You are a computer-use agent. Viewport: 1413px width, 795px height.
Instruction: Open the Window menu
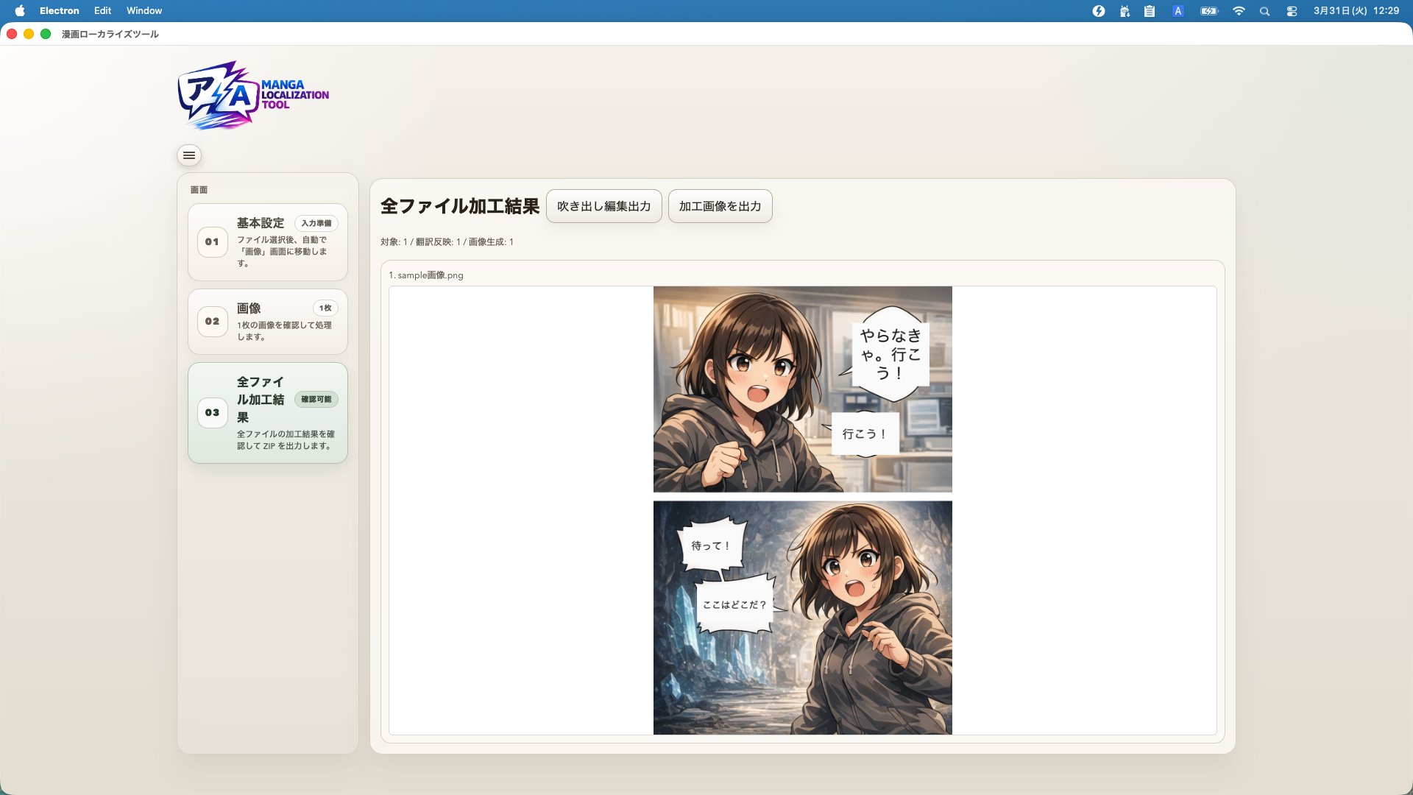pos(144,10)
